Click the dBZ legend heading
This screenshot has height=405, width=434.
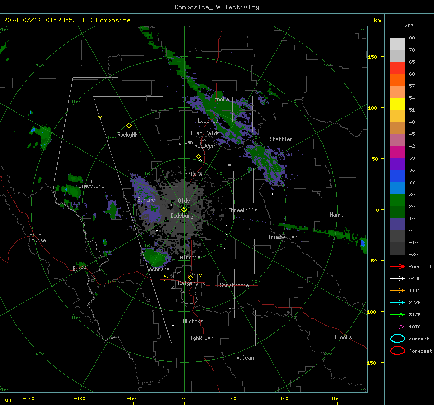point(409,26)
